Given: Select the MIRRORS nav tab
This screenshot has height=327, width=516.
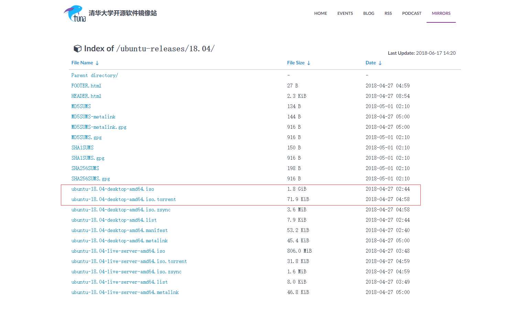Looking at the screenshot, I should point(441,13).
